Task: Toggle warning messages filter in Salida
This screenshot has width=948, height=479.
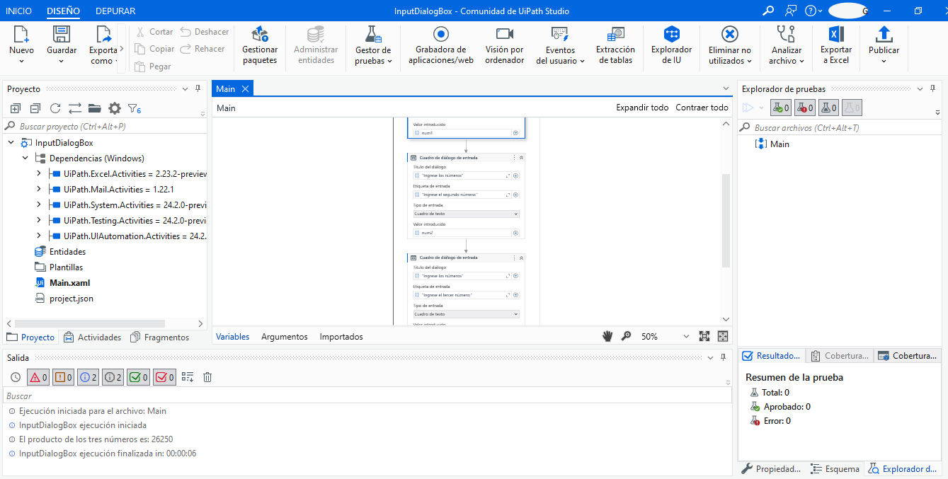Action: click(x=63, y=377)
